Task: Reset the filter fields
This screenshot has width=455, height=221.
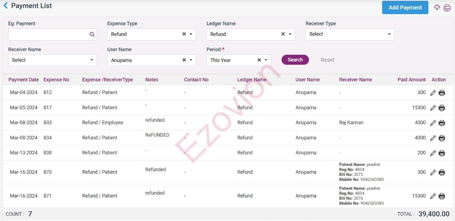Action: coord(327,60)
